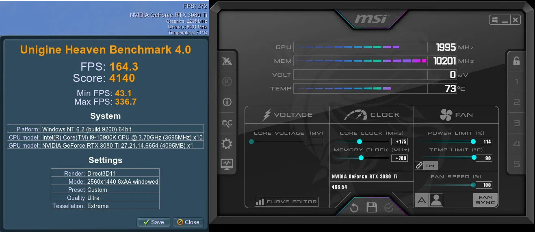Click the Mode 2560x1440 8xAA windowed cell
The image size is (535, 232).
click(x=122, y=181)
